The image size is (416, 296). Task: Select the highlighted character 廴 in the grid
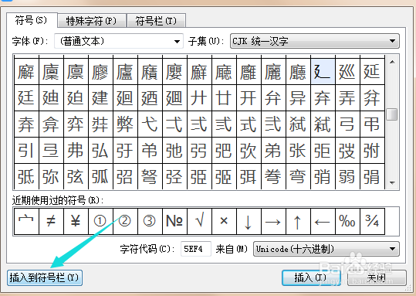pyautogui.click(x=323, y=72)
